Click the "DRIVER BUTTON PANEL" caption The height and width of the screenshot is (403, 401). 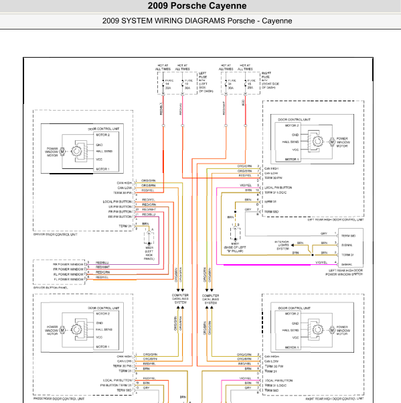click(x=50, y=288)
